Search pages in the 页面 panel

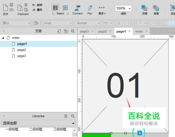[x=73, y=31]
